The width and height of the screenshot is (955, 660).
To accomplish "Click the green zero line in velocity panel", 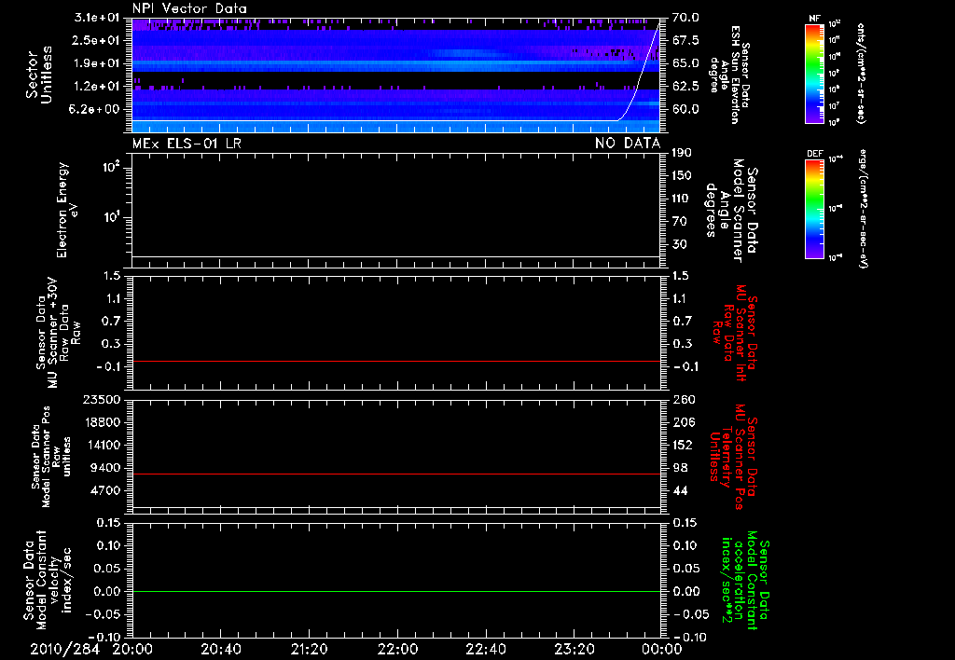I will tap(395, 591).
